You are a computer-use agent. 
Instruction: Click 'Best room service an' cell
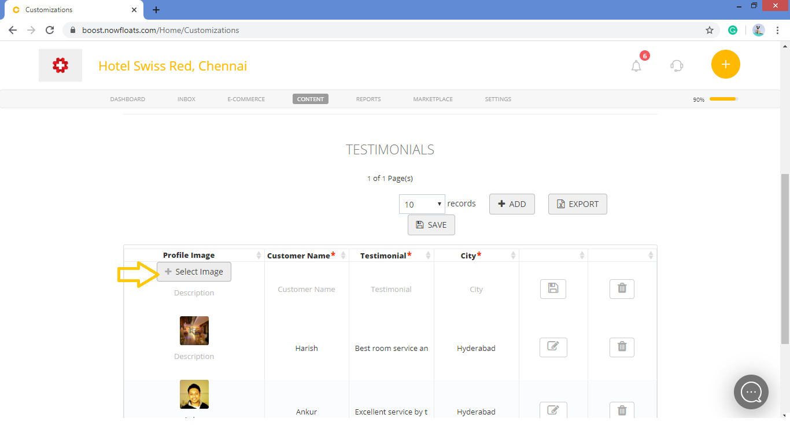click(x=392, y=348)
